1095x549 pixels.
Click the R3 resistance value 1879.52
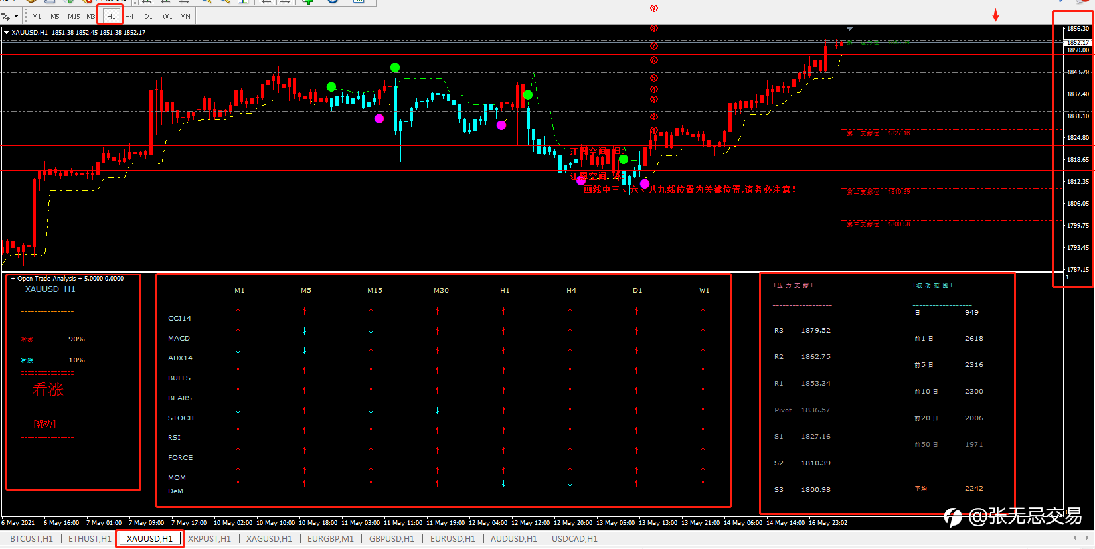[815, 331]
